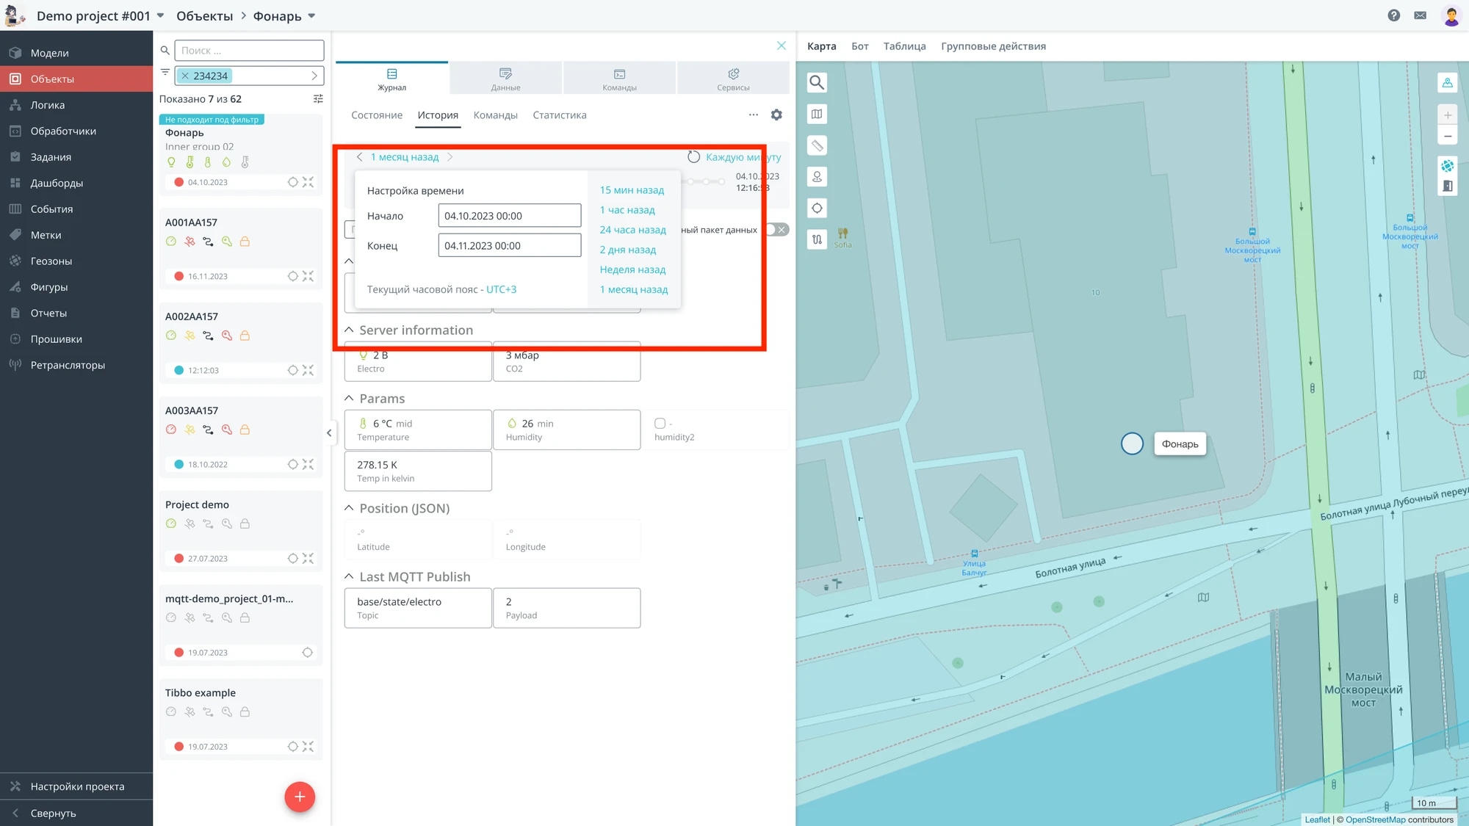This screenshot has height=826, width=1469.
Task: Check the humidity2 checkbox
Action: coord(660,424)
